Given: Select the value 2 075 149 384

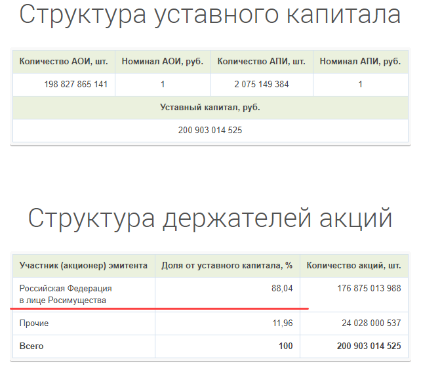Looking at the screenshot, I should pyautogui.click(x=262, y=85).
